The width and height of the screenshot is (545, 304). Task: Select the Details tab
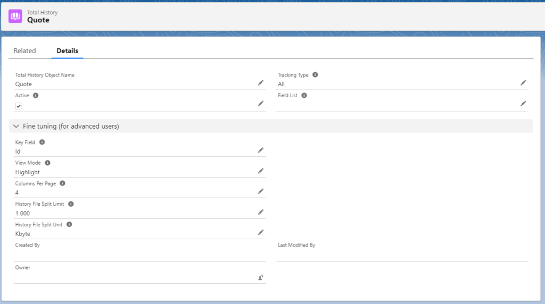(x=67, y=51)
